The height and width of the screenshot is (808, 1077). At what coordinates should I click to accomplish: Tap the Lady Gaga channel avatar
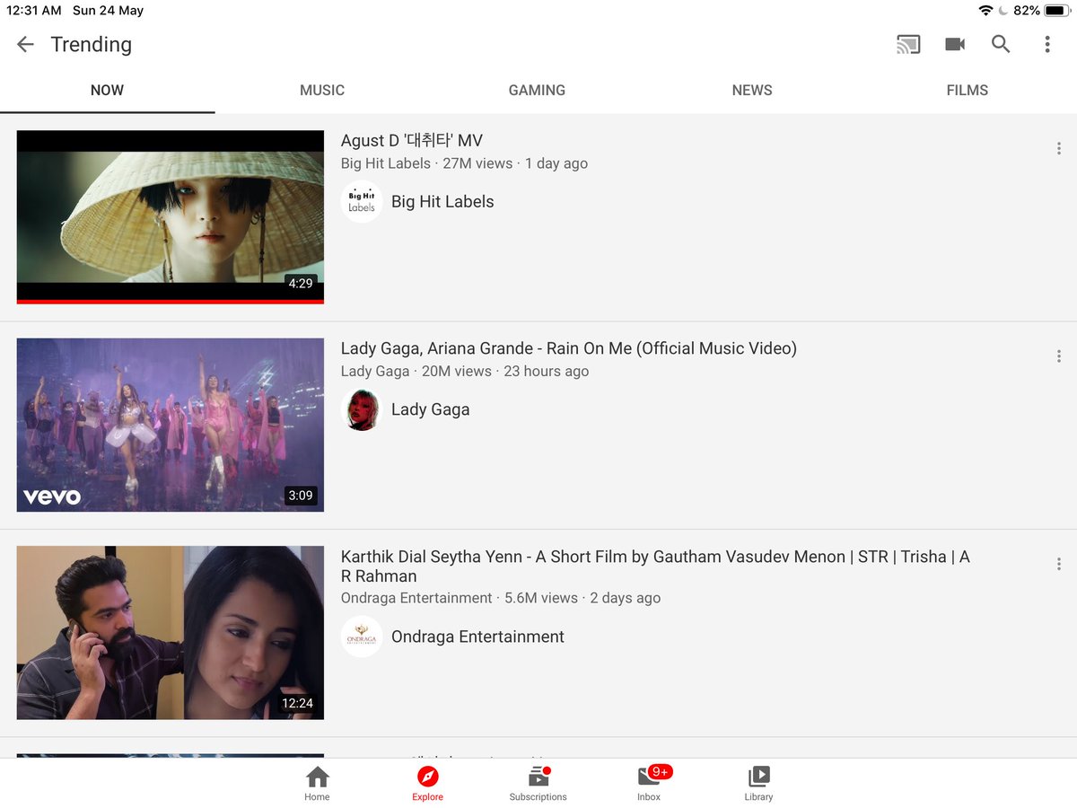362,409
